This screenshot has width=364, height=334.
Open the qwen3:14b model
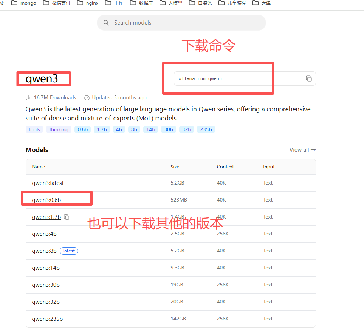tap(46, 268)
